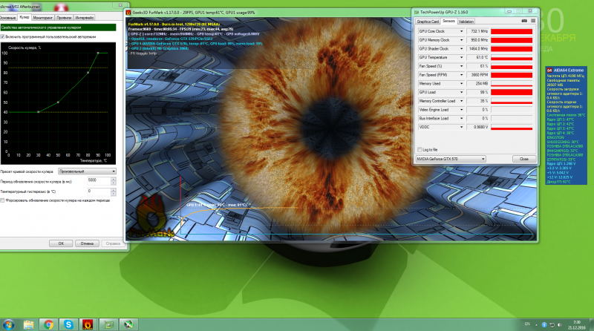
Task: Expand the GPU Temperature sensor dropdown
Action: coord(461,58)
